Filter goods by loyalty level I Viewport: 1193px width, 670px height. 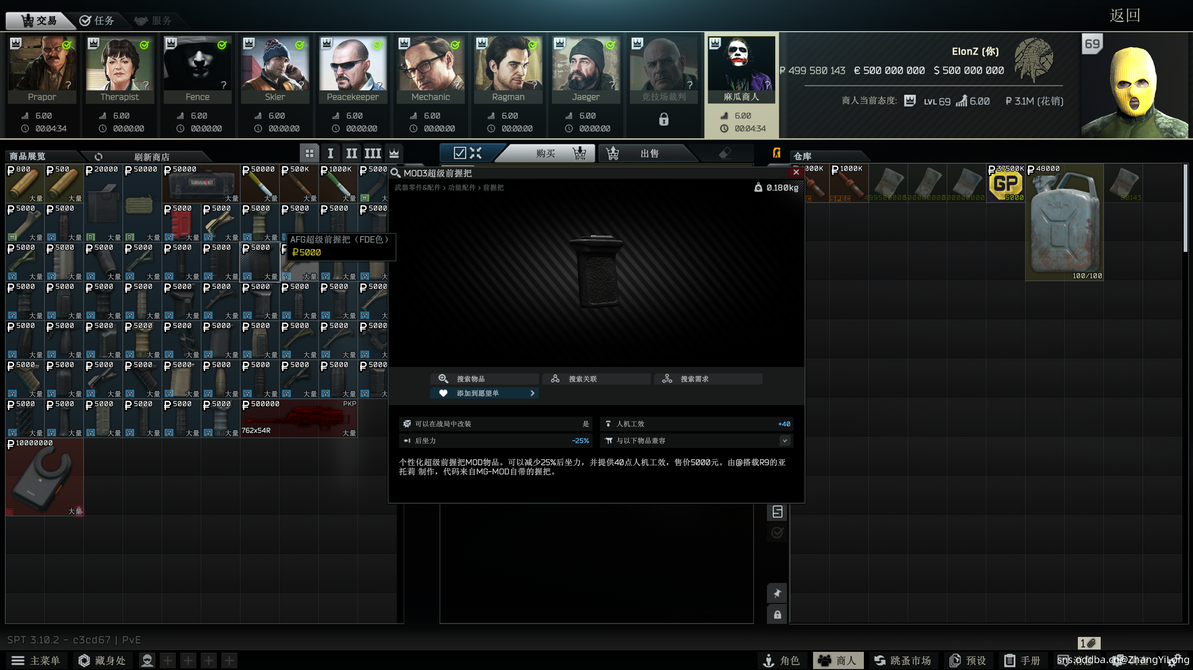(x=330, y=154)
